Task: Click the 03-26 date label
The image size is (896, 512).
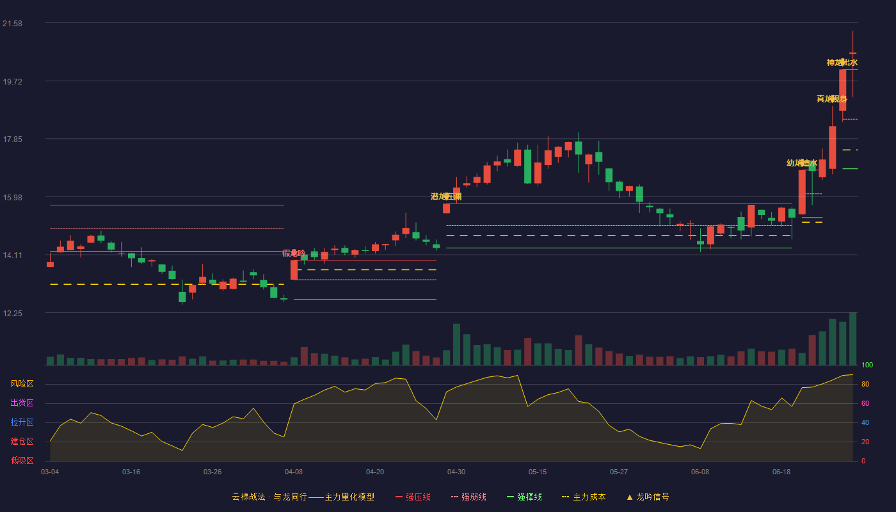Action: tap(212, 472)
